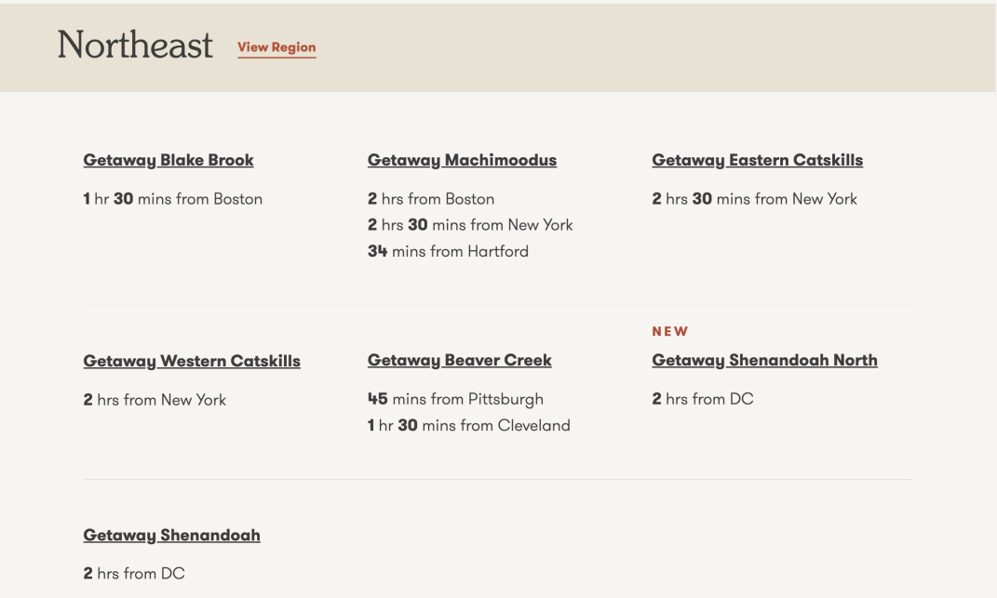
Task: Click DC travel time under Shenandoah North
Action: click(x=703, y=399)
